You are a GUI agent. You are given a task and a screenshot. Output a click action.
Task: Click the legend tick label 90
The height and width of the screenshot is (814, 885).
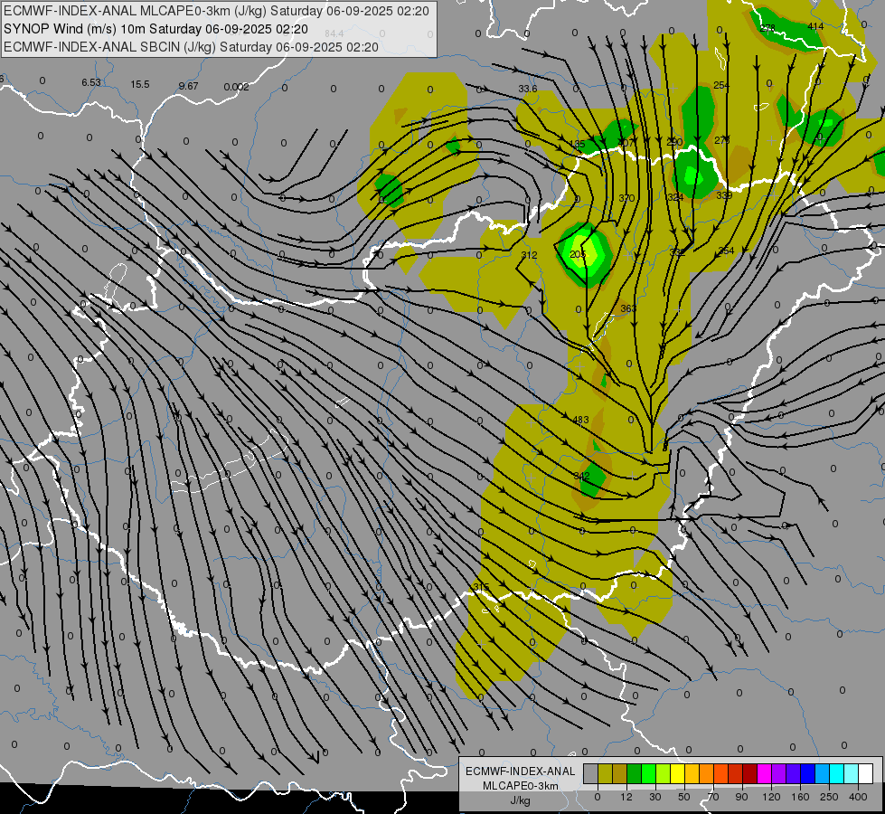741,797
